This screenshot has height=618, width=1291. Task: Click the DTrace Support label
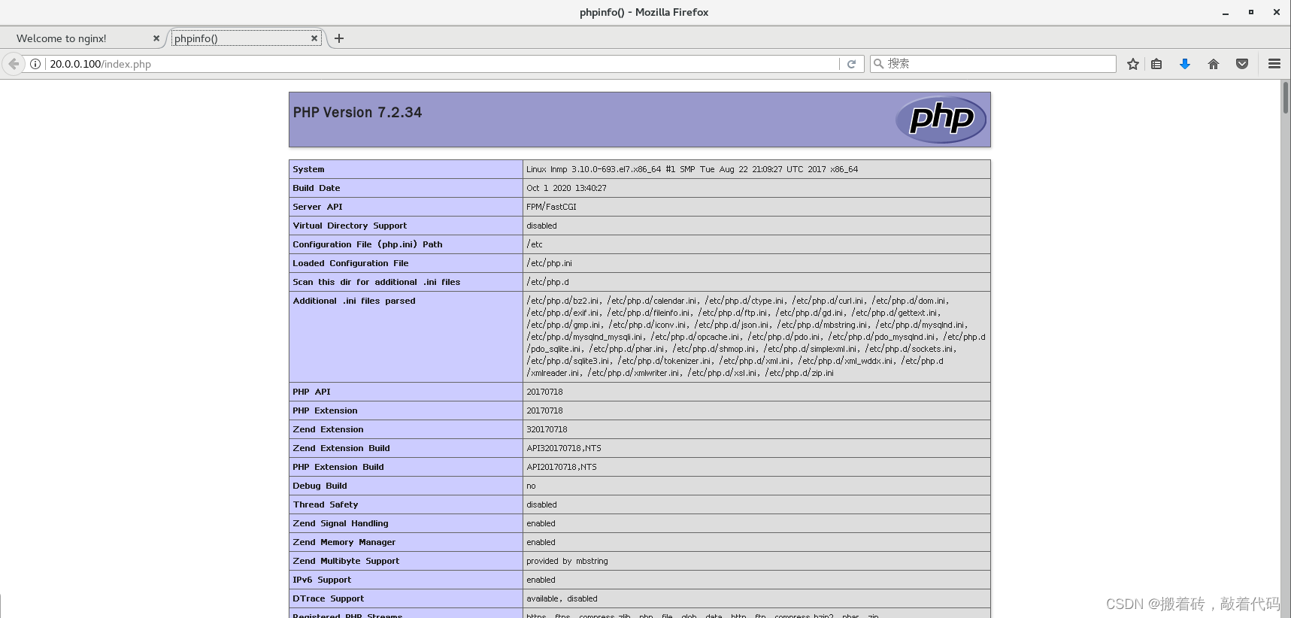pos(328,598)
